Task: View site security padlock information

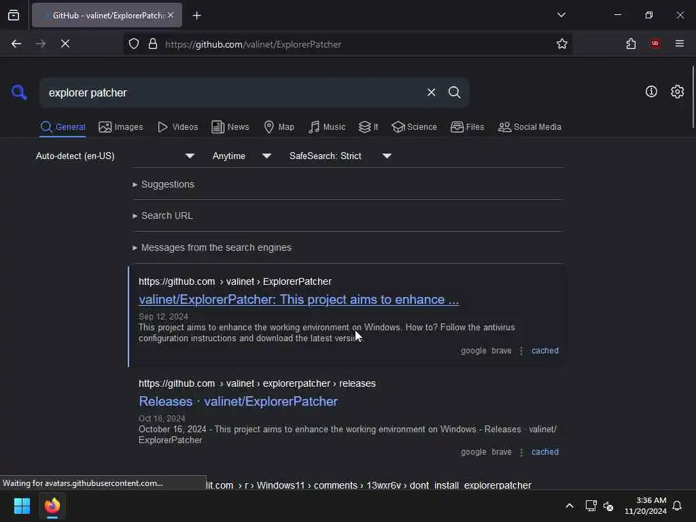Action: (153, 44)
